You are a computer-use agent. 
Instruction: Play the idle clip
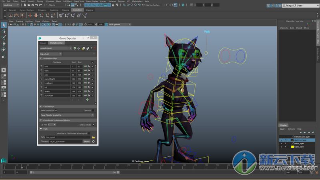pyautogui.click(x=89, y=66)
